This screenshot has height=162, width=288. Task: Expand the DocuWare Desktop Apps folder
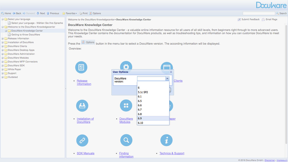pyautogui.click(x=2, y=50)
